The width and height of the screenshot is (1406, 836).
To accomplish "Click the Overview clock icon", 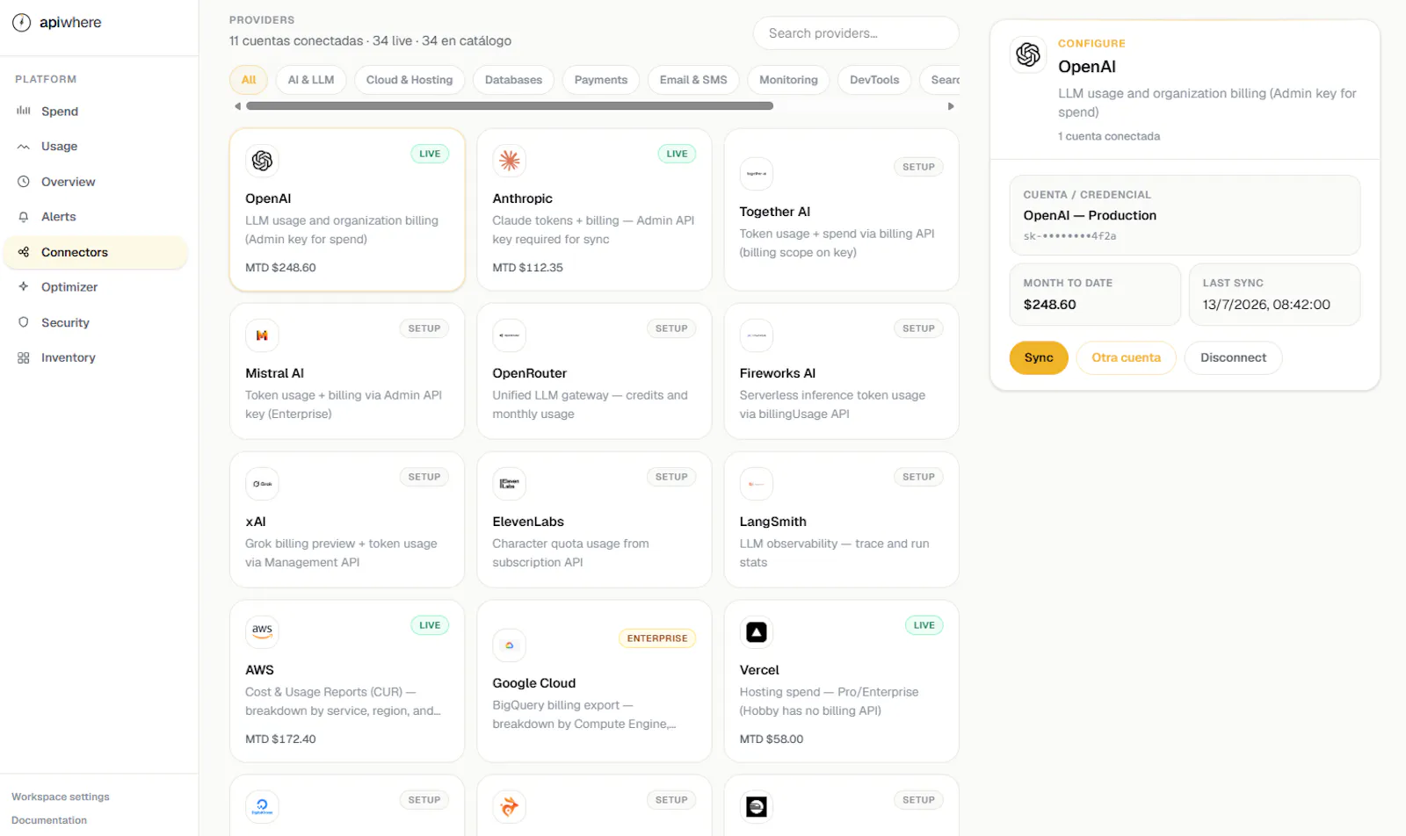I will pos(24,182).
